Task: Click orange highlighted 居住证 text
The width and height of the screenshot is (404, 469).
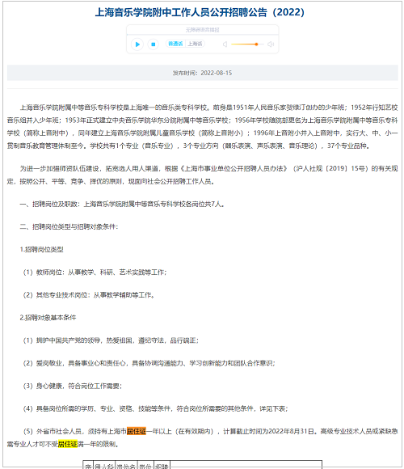Action: point(137,431)
